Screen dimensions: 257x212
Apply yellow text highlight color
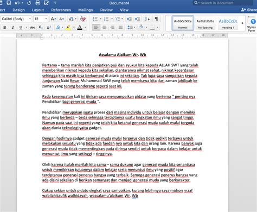[68, 28]
